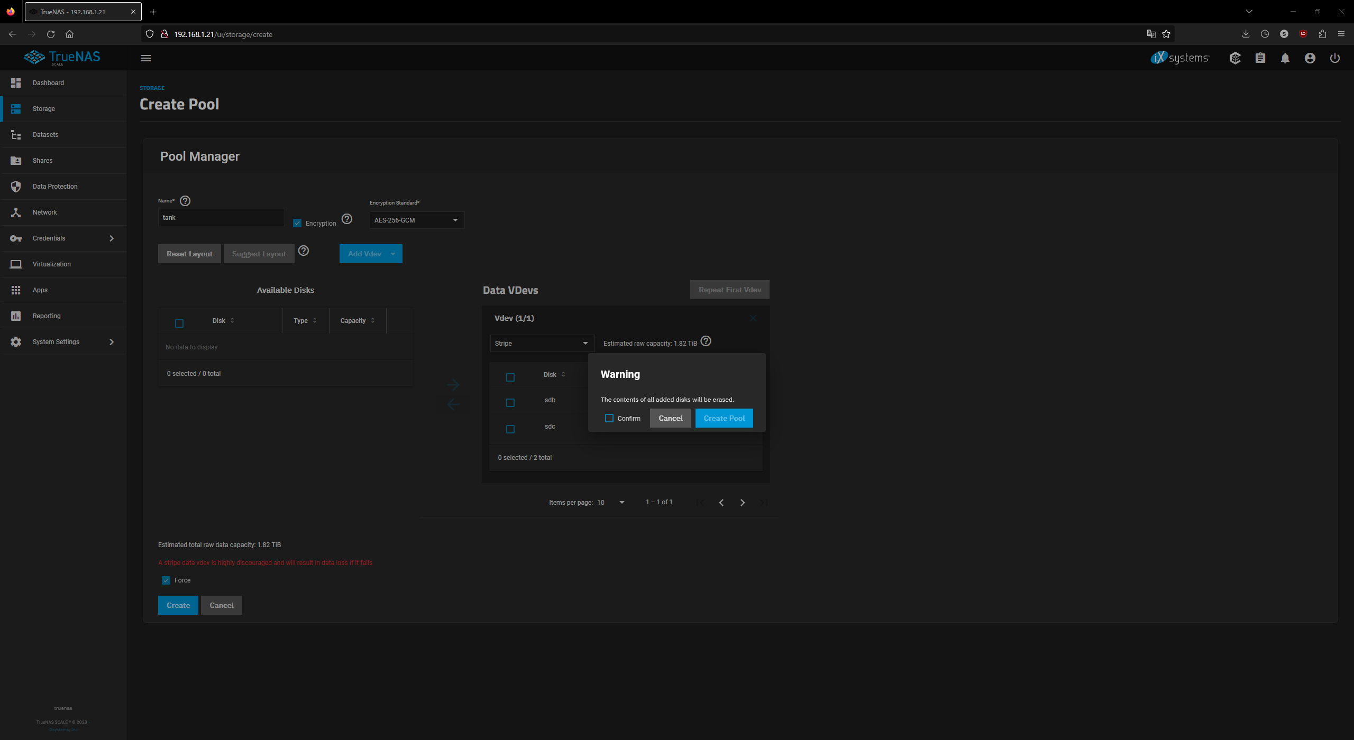Open the running jobs clipboard icon
The width and height of the screenshot is (1354, 740).
coord(1260,58)
